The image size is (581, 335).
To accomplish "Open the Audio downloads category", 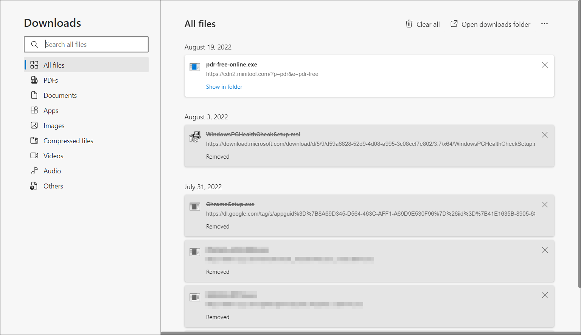I will (x=52, y=171).
